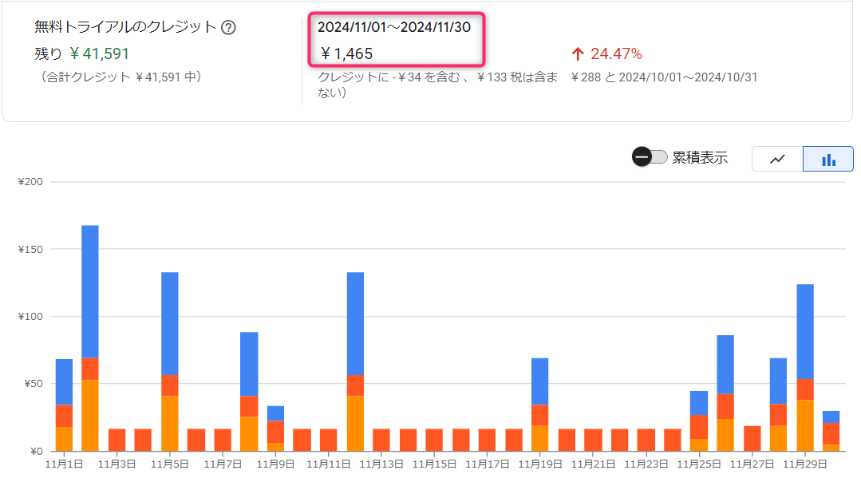Viewport: 861px width, 478px height.
Task: Switch to the line chart view
Action: (x=777, y=159)
